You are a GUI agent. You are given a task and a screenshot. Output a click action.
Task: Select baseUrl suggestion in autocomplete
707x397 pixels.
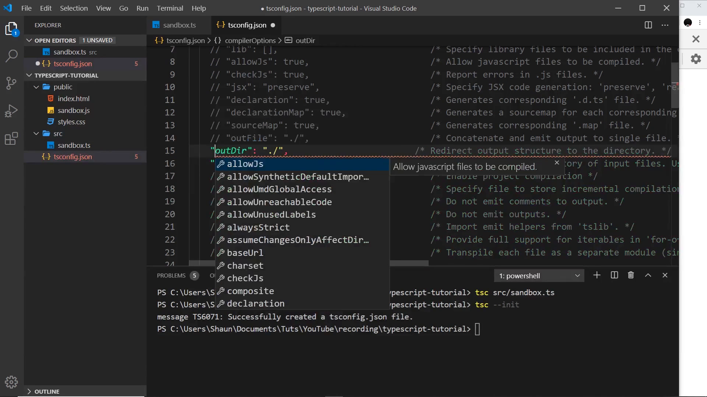point(302,253)
